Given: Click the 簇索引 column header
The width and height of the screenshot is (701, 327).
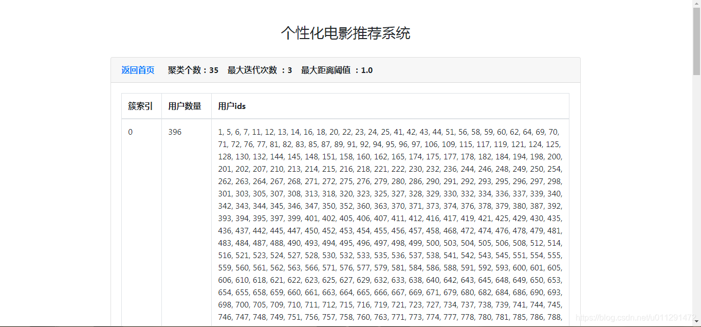Looking at the screenshot, I should click(x=141, y=106).
